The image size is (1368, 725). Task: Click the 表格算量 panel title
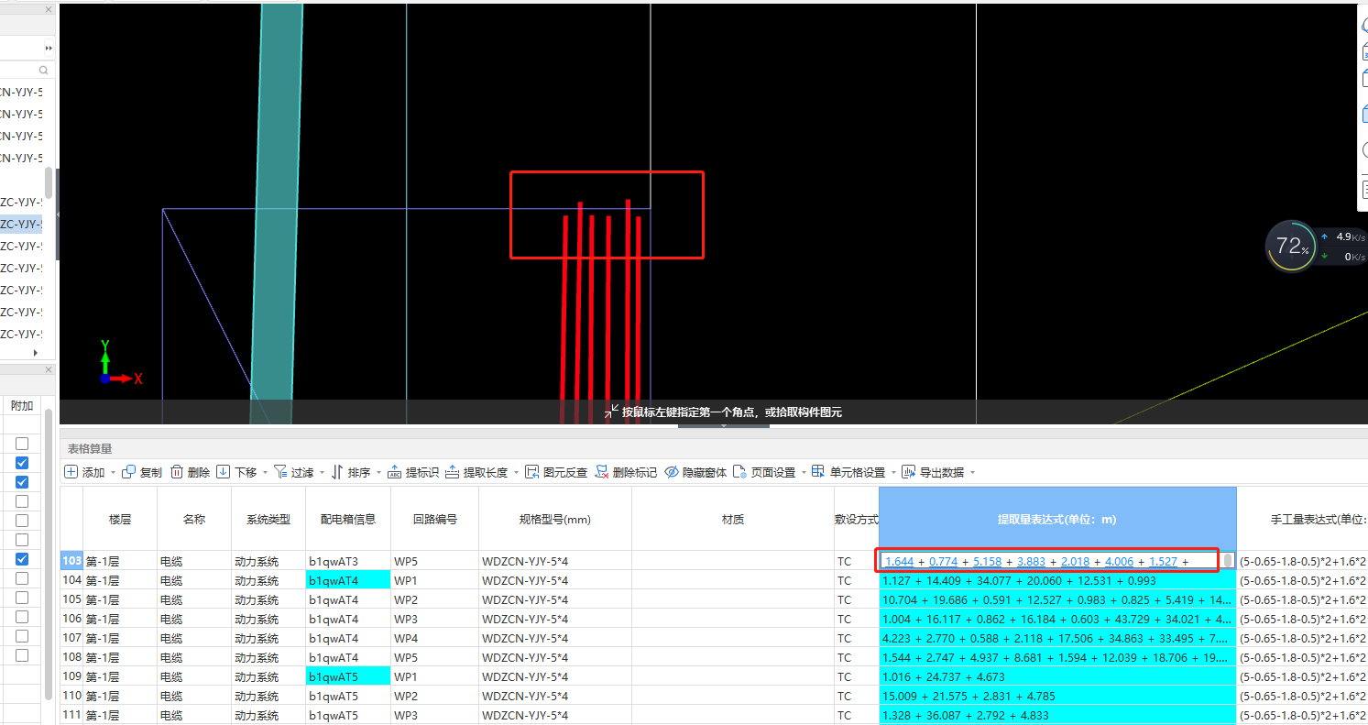[90, 448]
